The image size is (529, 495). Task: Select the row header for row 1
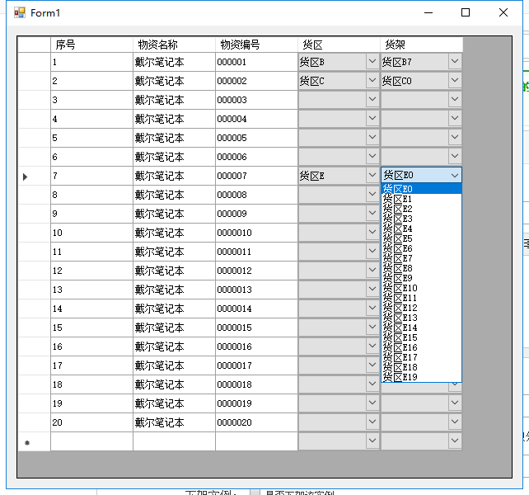[x=34, y=62]
